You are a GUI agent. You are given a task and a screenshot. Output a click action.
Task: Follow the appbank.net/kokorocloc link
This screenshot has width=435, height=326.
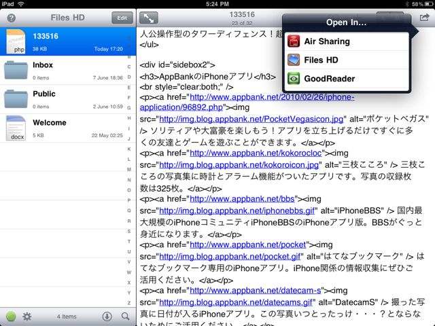click(x=256, y=153)
